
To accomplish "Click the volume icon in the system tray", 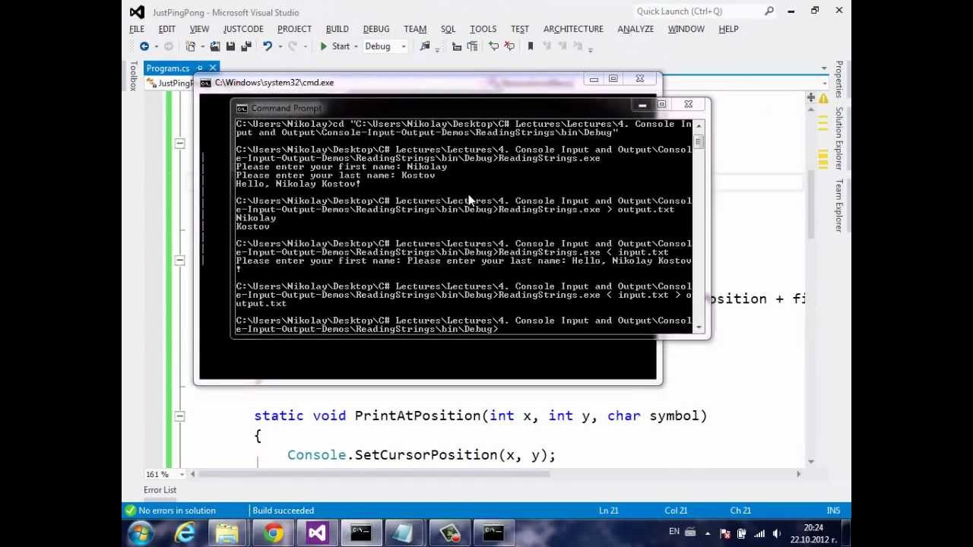I will pyautogui.click(x=776, y=533).
